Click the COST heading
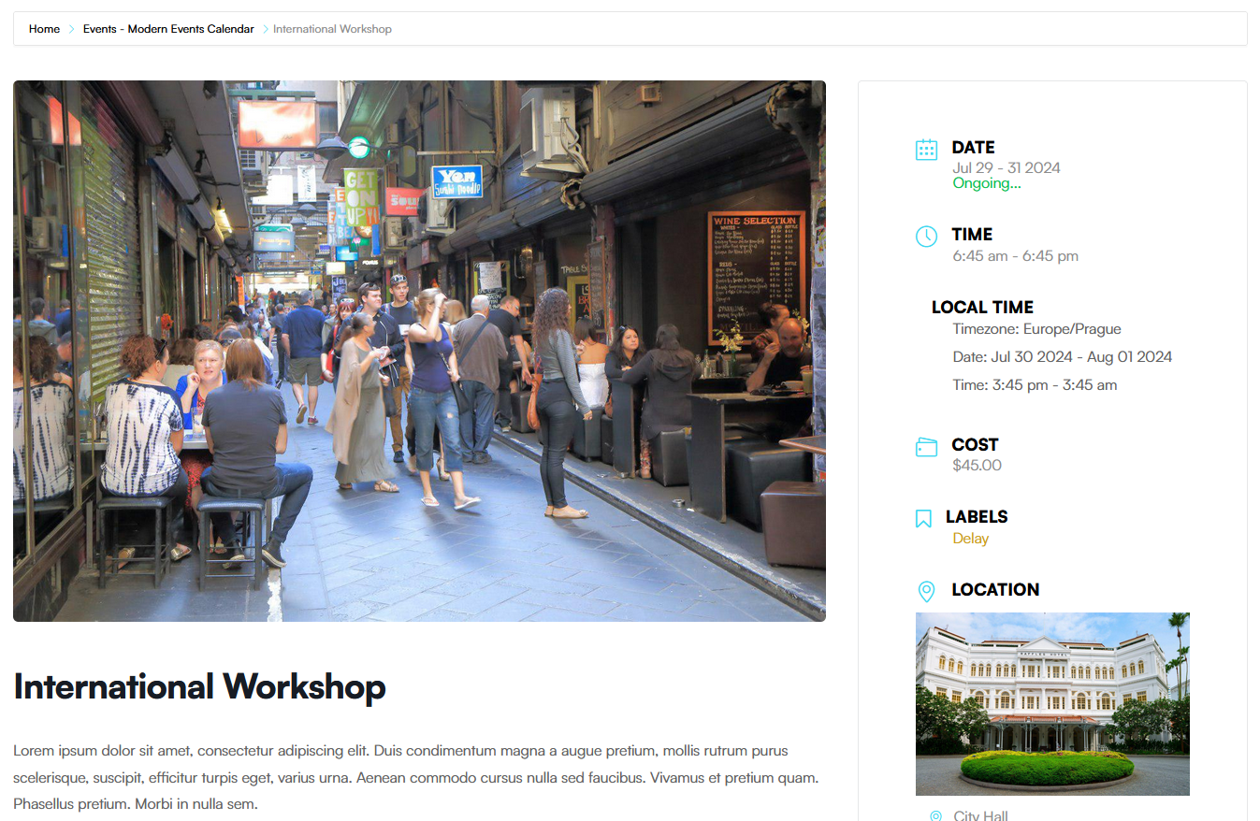This screenshot has height=821, width=1260. (975, 444)
